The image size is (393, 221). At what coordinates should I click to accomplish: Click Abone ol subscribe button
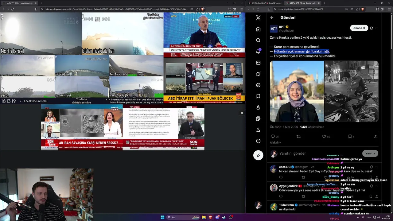pyautogui.click(x=359, y=28)
